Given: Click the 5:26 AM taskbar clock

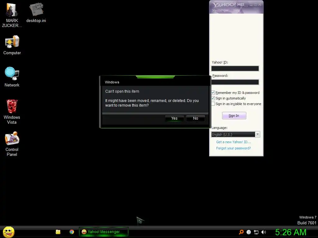Looking at the screenshot, I should tap(291, 232).
